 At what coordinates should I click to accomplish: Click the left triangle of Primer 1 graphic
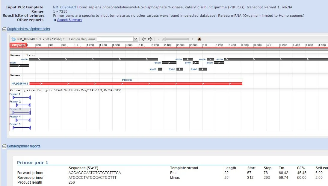(x=13, y=97)
